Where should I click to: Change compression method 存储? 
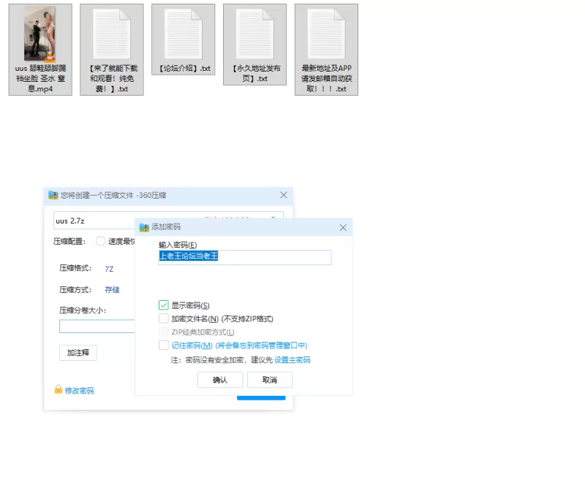pos(112,290)
